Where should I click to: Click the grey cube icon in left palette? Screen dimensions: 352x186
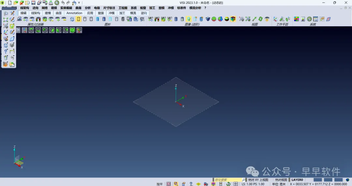click(12, 45)
